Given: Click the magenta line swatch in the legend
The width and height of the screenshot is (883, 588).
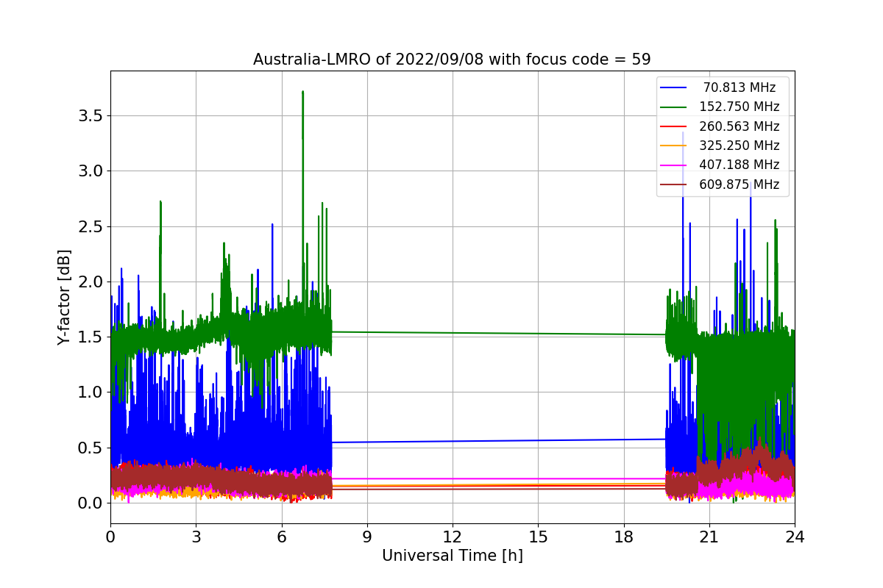Looking at the screenshot, I should point(674,165).
